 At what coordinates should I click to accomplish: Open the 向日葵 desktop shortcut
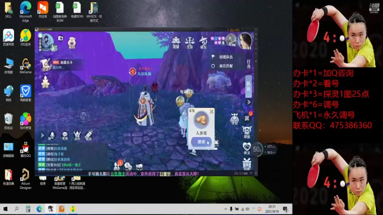click(x=43, y=10)
